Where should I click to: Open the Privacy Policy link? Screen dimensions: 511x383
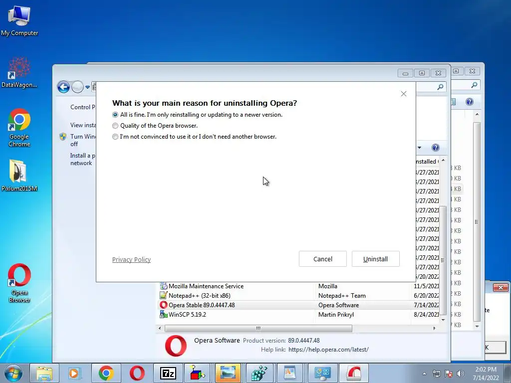point(131,259)
